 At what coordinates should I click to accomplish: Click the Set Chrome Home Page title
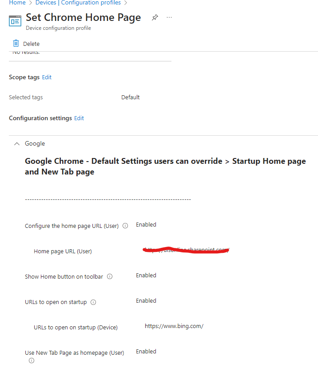83,18
